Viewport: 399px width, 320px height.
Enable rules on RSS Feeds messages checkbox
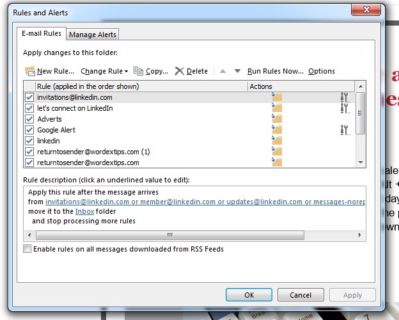coord(27,249)
